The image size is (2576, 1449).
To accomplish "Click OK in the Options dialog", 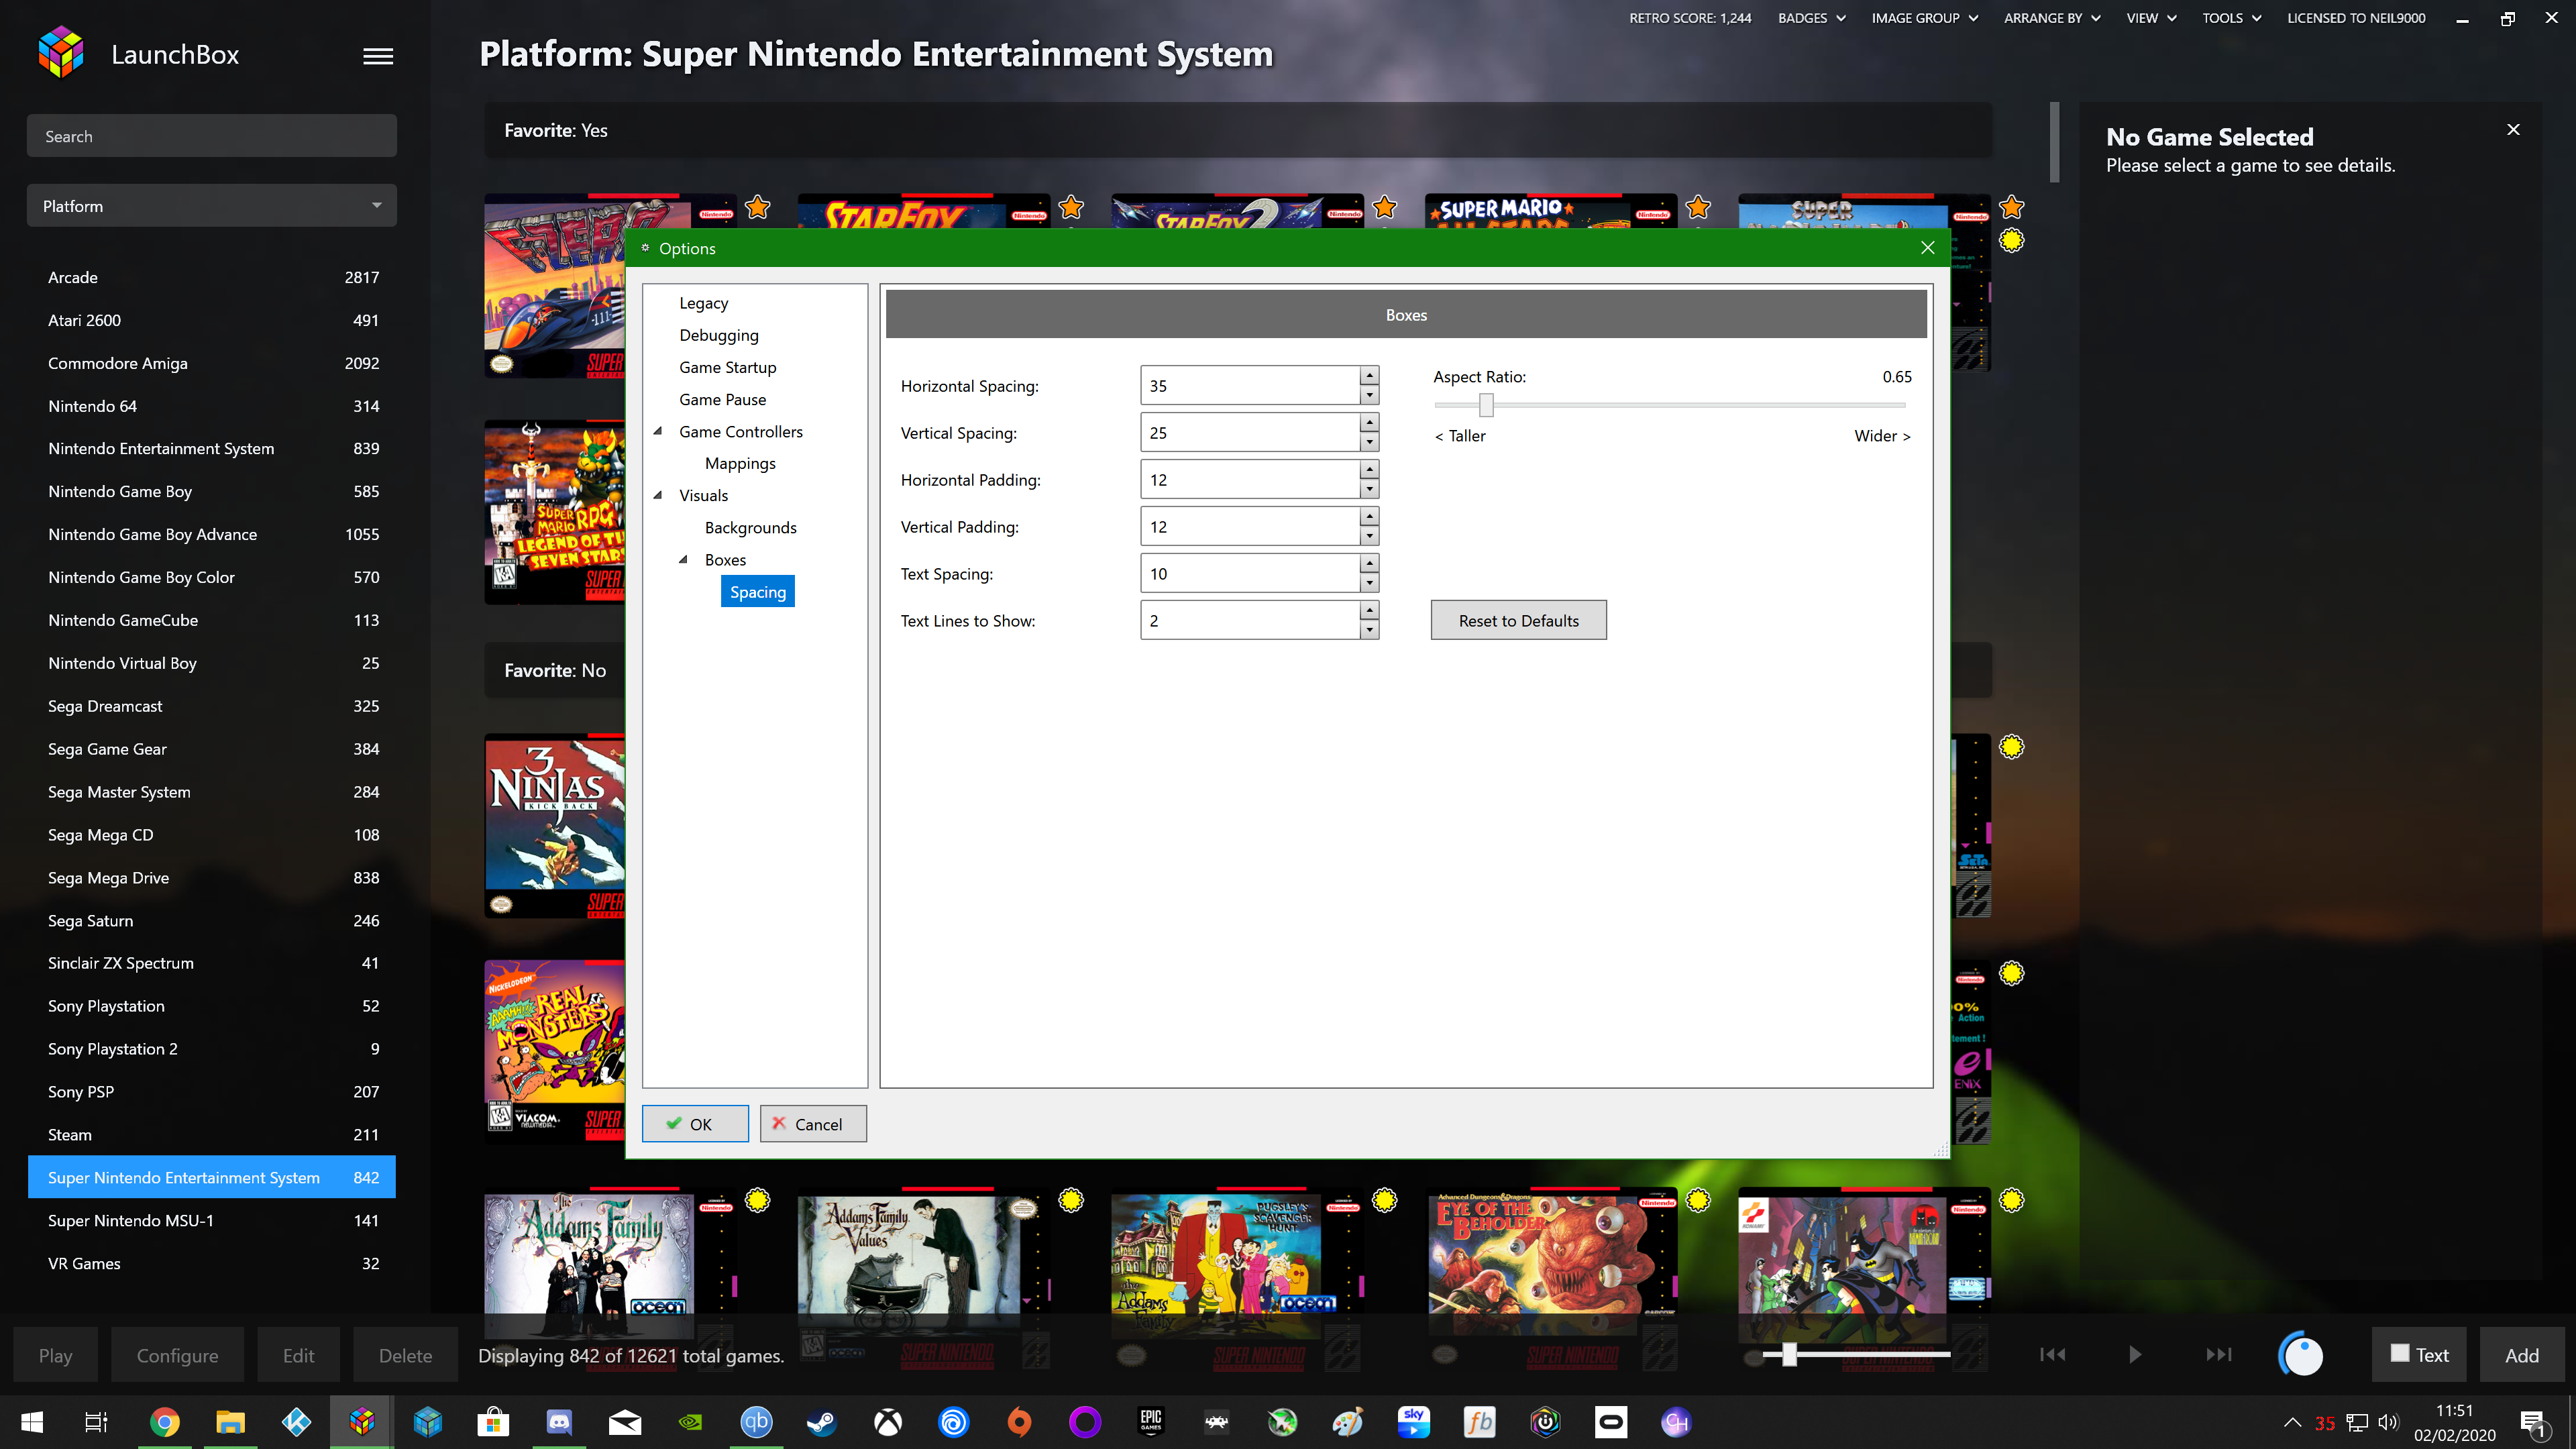I will [695, 1124].
